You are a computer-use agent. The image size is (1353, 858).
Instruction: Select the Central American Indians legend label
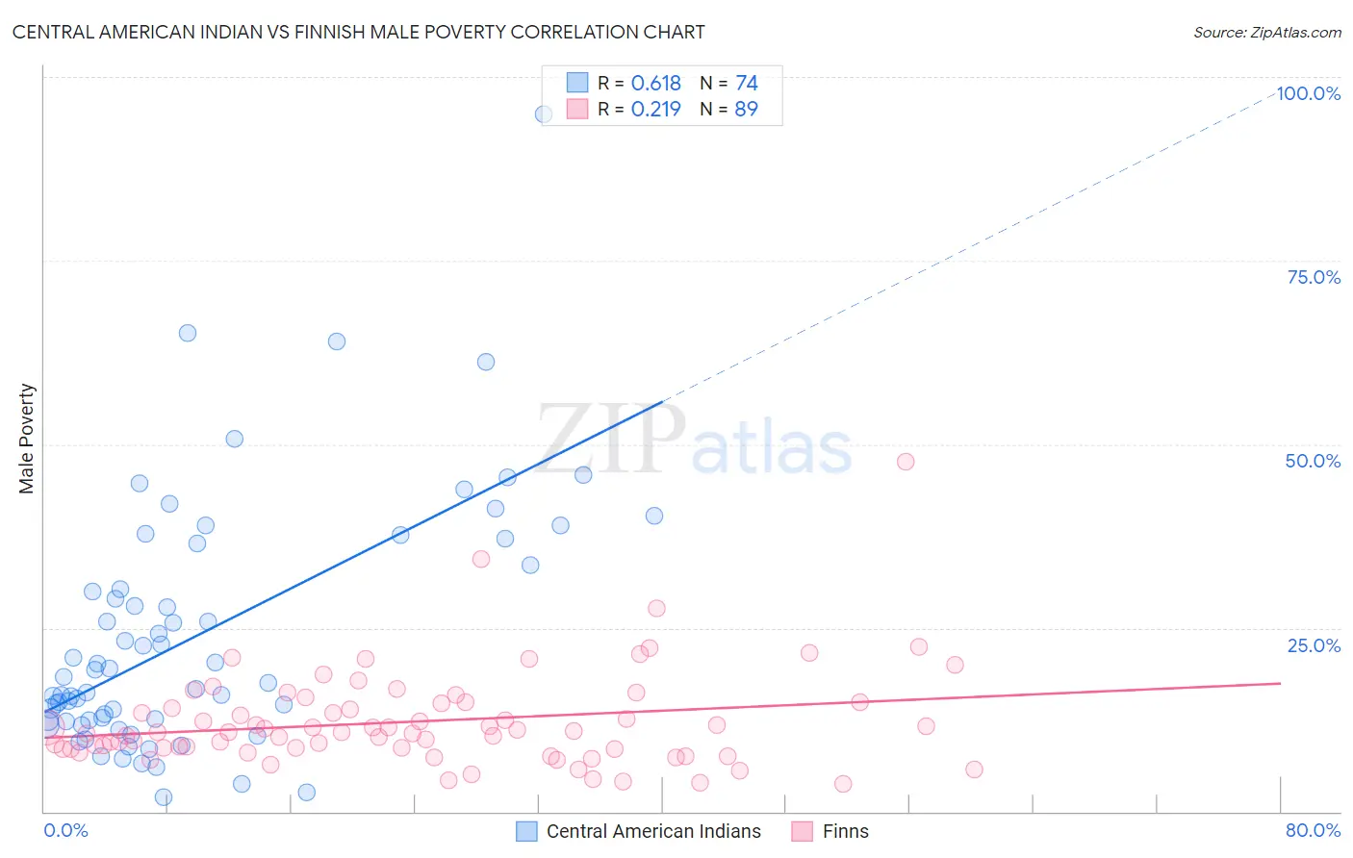(653, 831)
